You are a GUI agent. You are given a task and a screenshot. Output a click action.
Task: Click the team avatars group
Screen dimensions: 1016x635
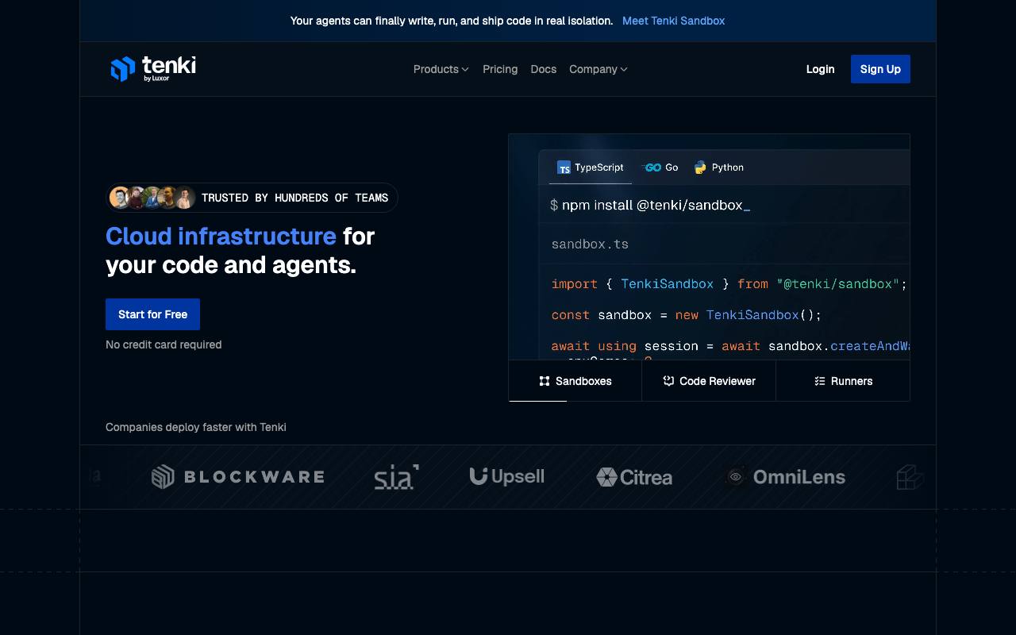pyautogui.click(x=152, y=198)
